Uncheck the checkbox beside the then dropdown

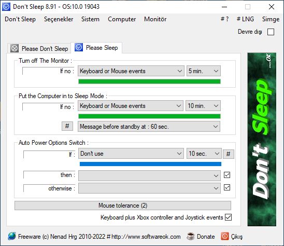227,175
